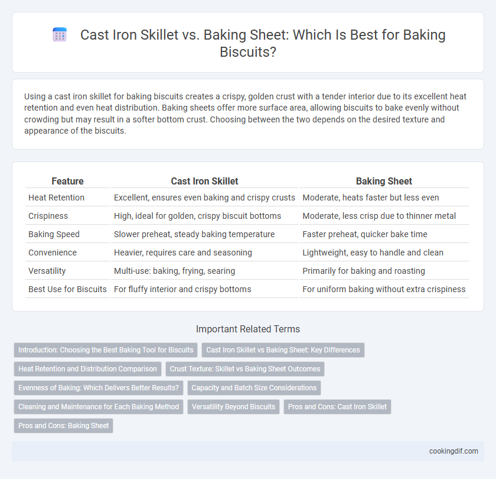Select Pros and Cons: Baking Sheet tag
Image resolution: width=496 pixels, height=479 pixels.
coord(63,425)
